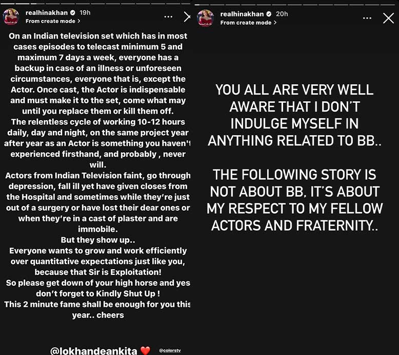Click the story progress bar above the 19h story
The width and height of the screenshot is (399, 355).
(95, 3)
